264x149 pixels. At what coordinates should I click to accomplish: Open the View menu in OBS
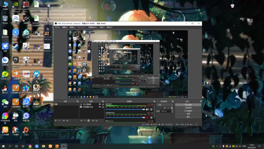point(72,27)
